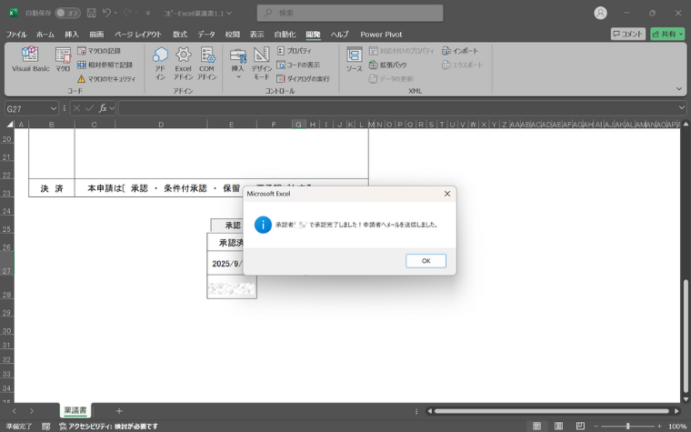Toggle the 自動保存 AutoSave switch
Image resolution: width=691 pixels, height=432 pixels.
(67, 13)
